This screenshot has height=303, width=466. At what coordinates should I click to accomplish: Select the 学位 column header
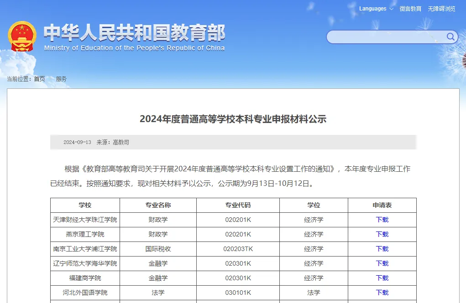(314, 205)
